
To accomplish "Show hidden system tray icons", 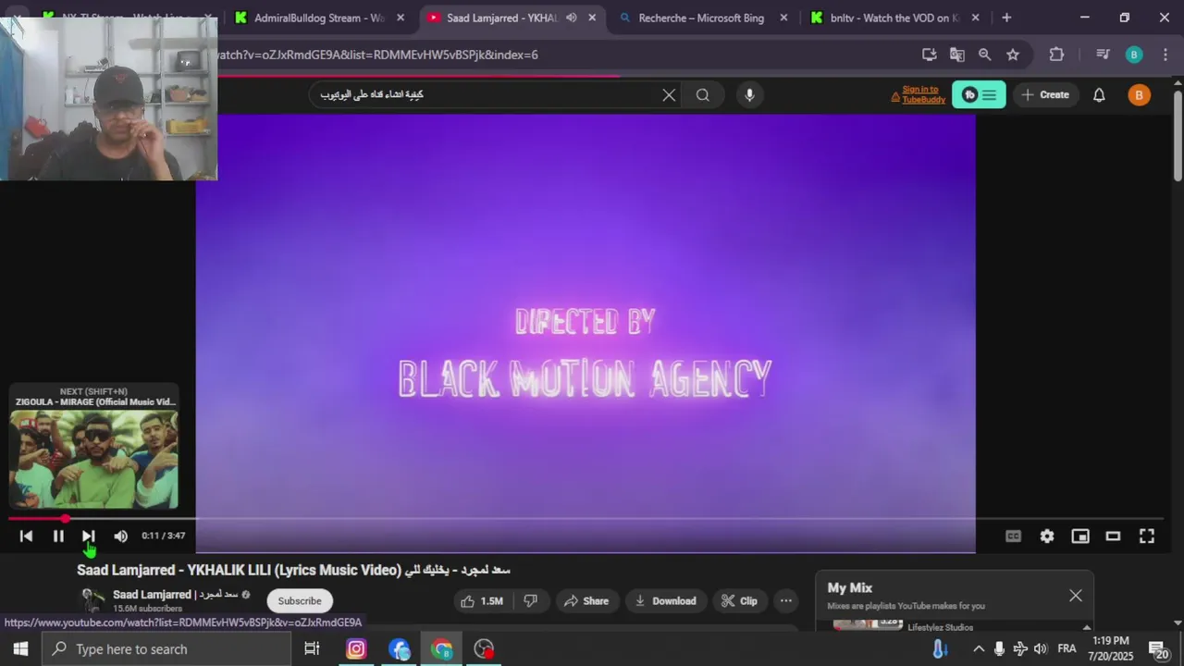I will click(x=979, y=648).
